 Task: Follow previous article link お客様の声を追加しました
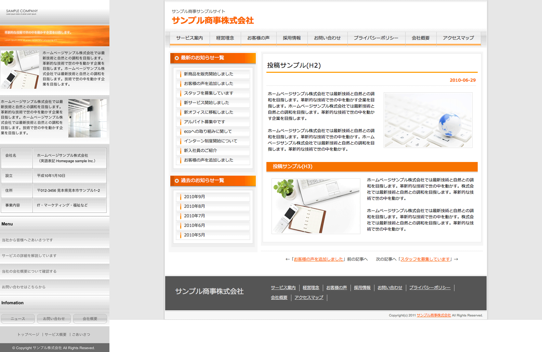coord(318,259)
